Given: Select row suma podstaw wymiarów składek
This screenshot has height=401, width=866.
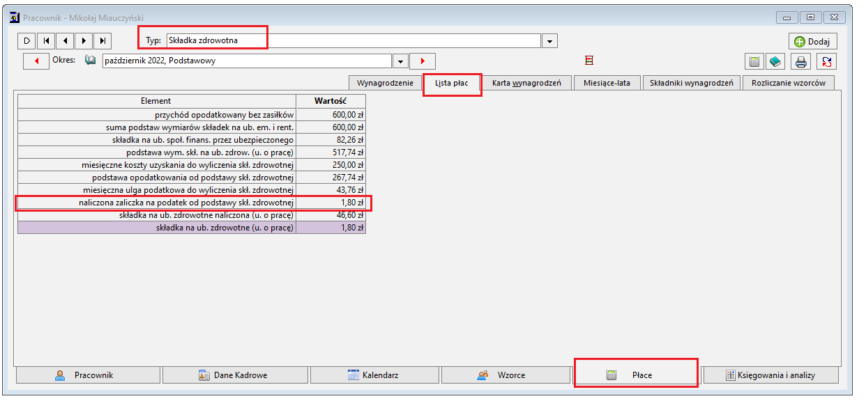Looking at the screenshot, I should pyautogui.click(x=191, y=127).
